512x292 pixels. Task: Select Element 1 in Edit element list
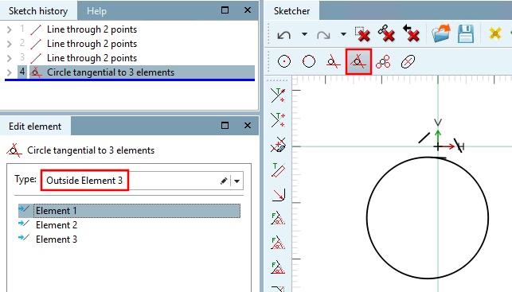[x=129, y=211]
